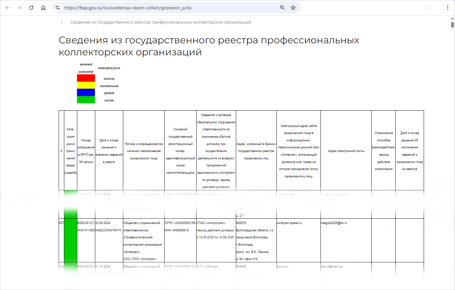Open site information icon in address bar

(x=58, y=8)
